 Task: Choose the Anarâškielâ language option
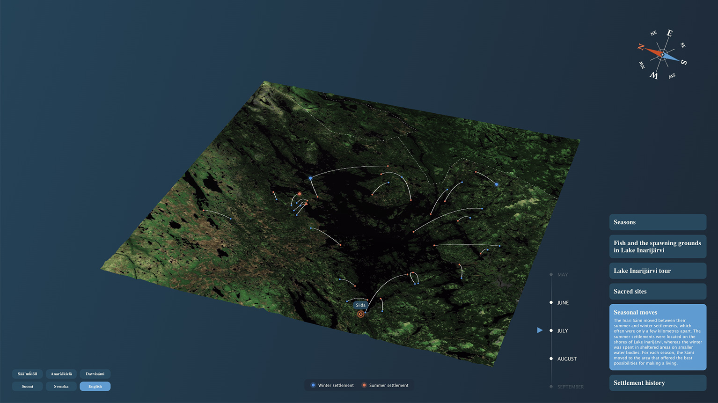[61, 374]
